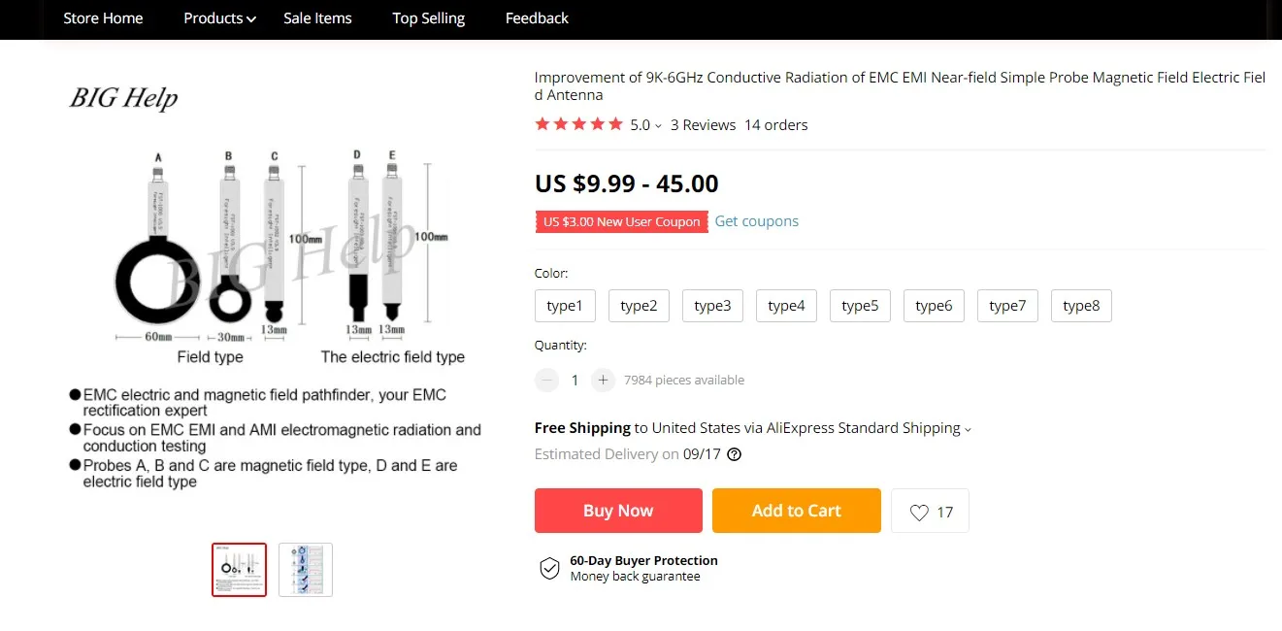Open the 3 Reviews link
Image resolution: width=1282 pixels, height=631 pixels.
(703, 125)
